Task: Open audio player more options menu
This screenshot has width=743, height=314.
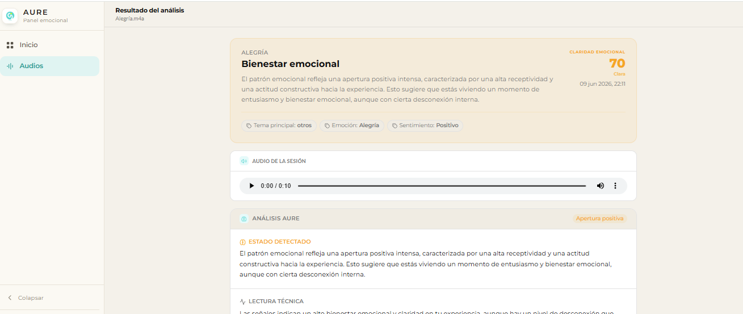Action: (615, 186)
